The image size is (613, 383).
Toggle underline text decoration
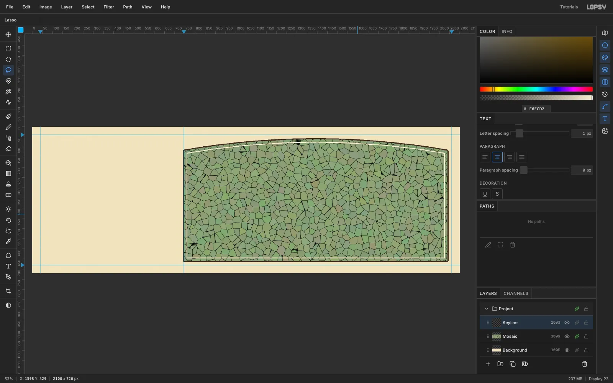click(x=485, y=194)
